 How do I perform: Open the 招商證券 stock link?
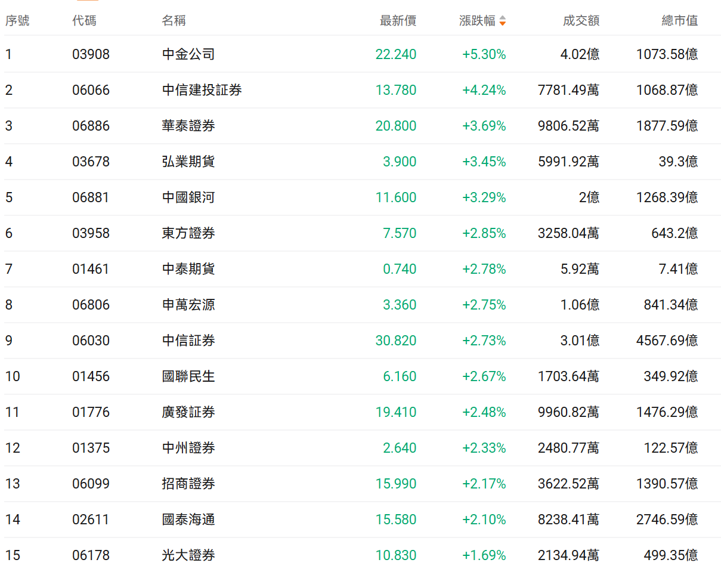pos(188,484)
